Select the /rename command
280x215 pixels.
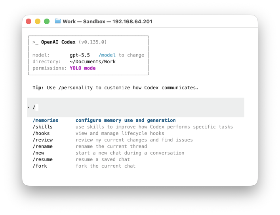tap(42, 146)
